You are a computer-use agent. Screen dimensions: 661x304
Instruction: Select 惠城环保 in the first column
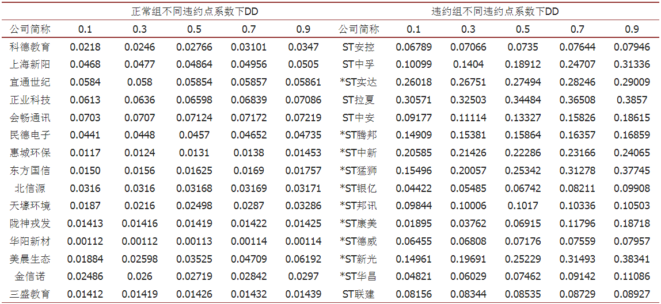point(30,153)
